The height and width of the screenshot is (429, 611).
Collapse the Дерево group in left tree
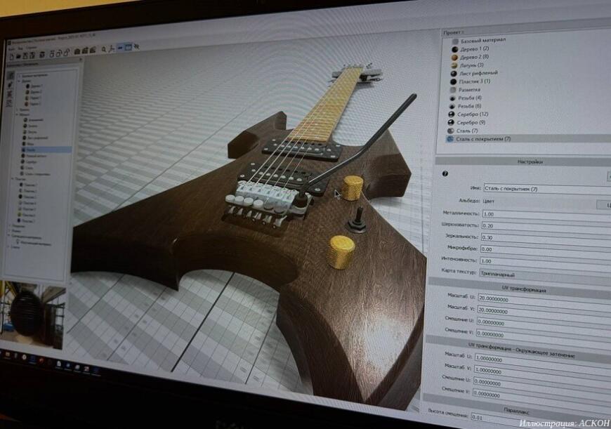18,81
